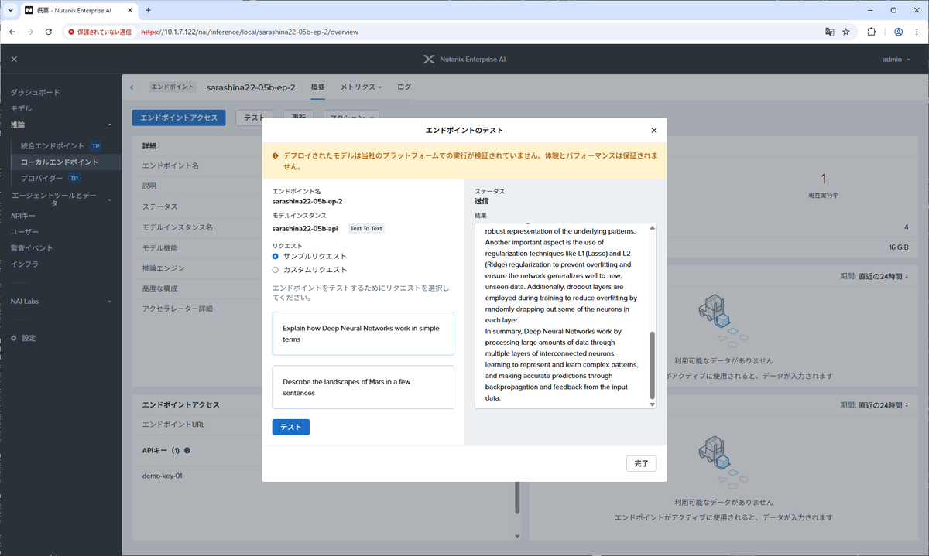Select カスタムリクエスト radio button
Image resolution: width=929 pixels, height=556 pixels.
click(x=276, y=270)
